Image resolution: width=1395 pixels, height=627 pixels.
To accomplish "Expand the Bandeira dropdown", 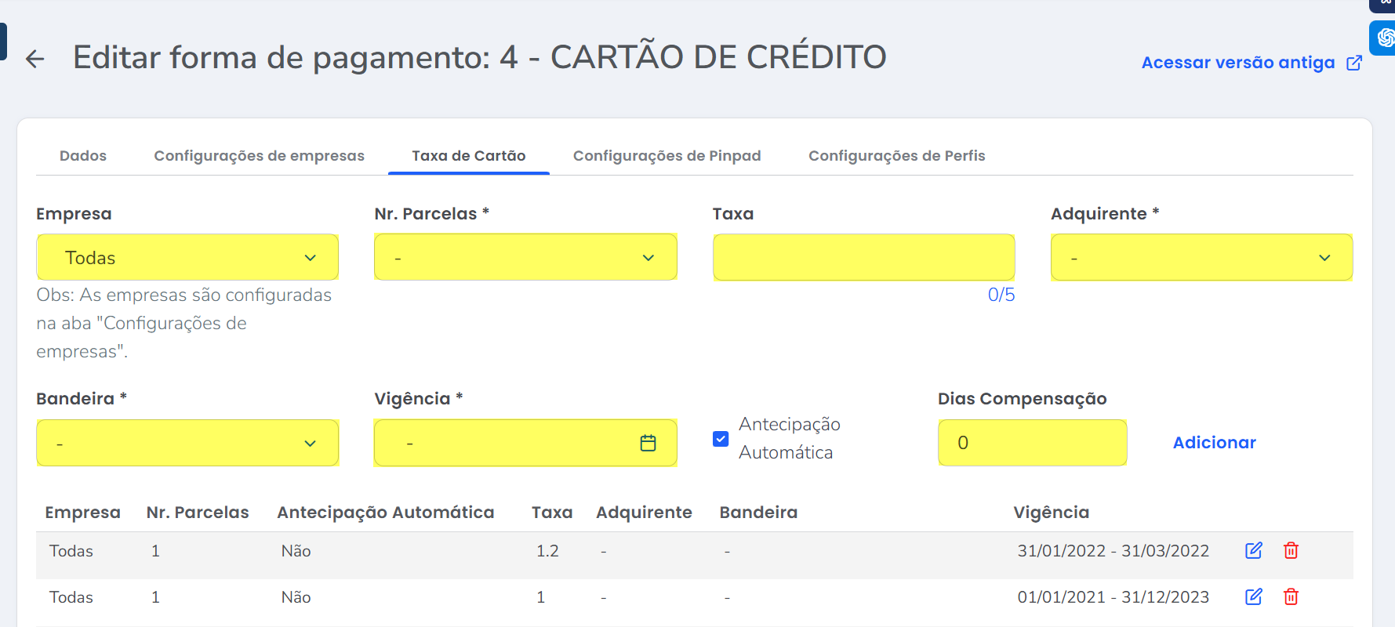I will click(187, 444).
